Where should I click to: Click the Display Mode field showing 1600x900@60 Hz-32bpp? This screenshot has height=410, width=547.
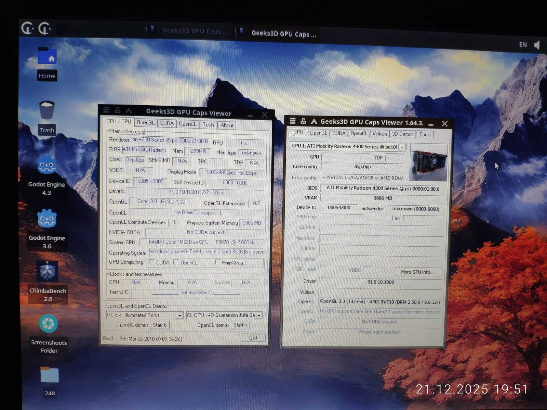coord(231,173)
